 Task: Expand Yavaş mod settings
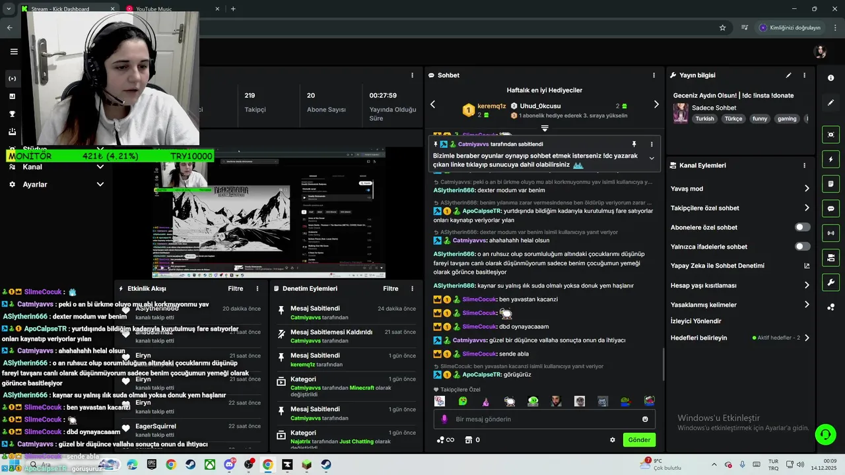coord(807,189)
